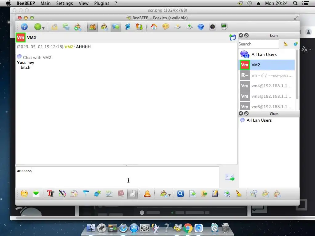Click the green availability status ball
The height and width of the screenshot is (236, 315).
pos(38,27)
